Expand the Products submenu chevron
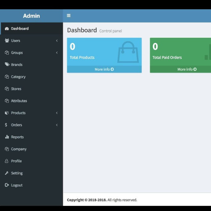Screen dimensions: 211x211 (x=57, y=113)
